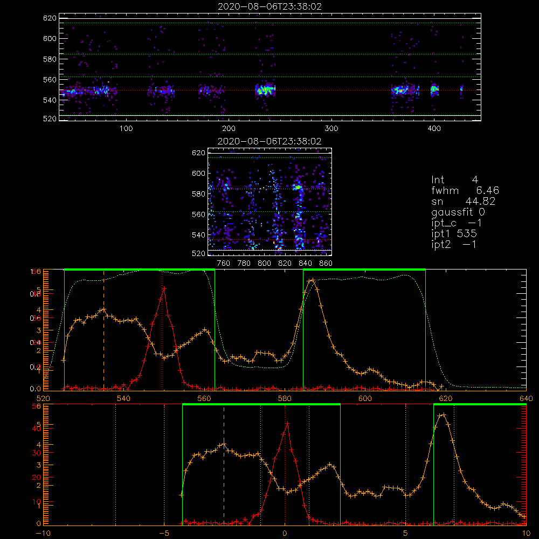Screen dimensions: 539x539
Task: Select the 'sn 44.82' value
Action: pyautogui.click(x=464, y=201)
